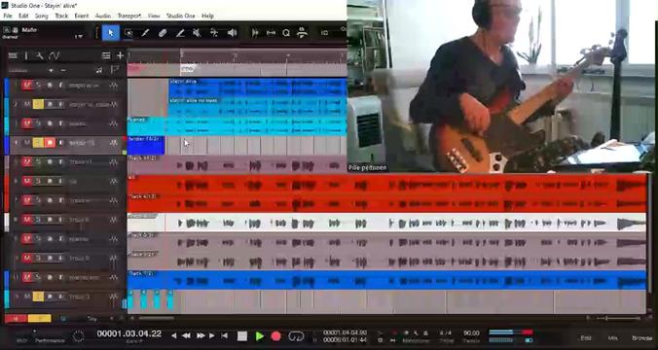Select the Eraser tool

click(x=163, y=33)
